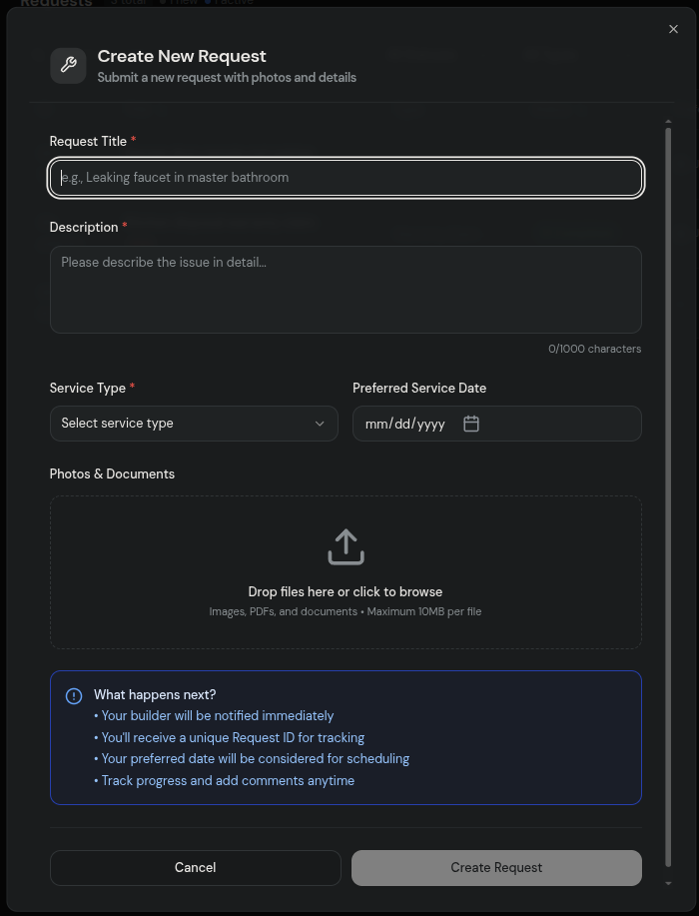The height and width of the screenshot is (916, 699).
Task: Click 'Submit a new request with photos' subtitle
Action: click(x=227, y=77)
